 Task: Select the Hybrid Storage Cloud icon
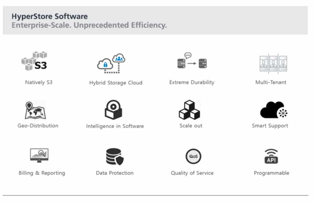coord(111,63)
